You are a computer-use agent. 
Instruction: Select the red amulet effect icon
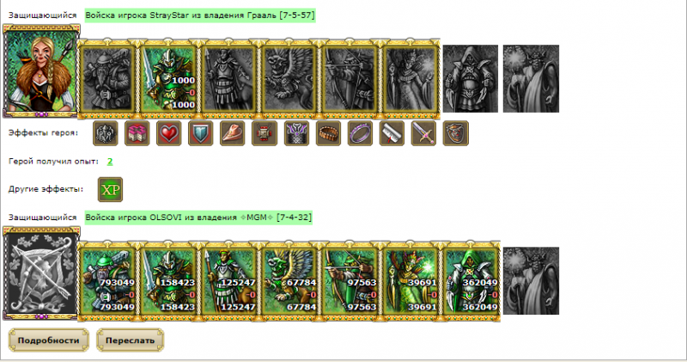(x=264, y=133)
